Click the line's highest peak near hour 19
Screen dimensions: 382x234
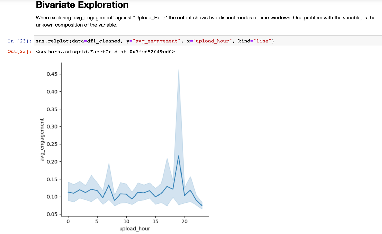pos(179,156)
